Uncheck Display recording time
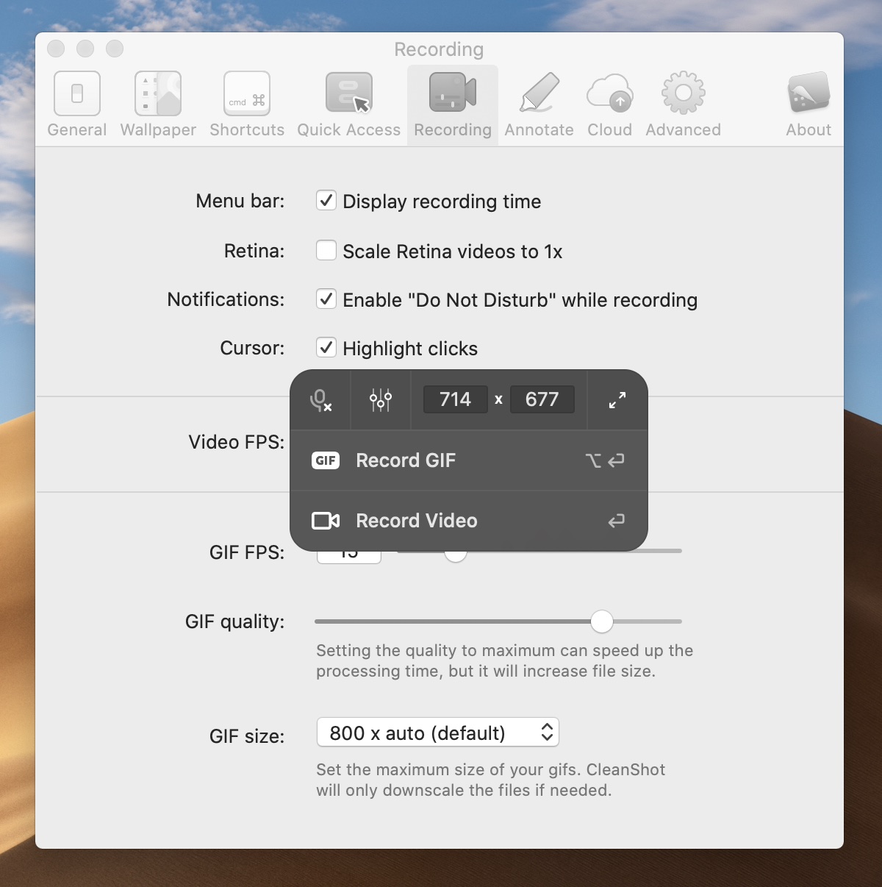This screenshot has width=882, height=887. pyautogui.click(x=326, y=201)
